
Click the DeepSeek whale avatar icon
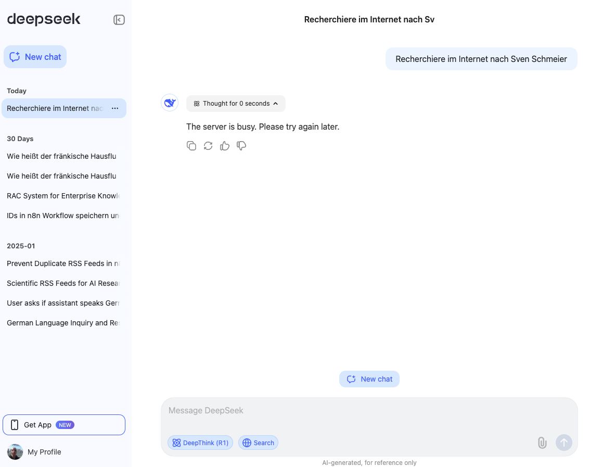(169, 103)
